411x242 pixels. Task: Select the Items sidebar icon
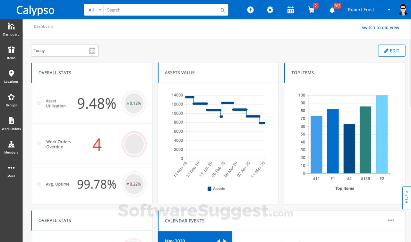pyautogui.click(x=11, y=52)
